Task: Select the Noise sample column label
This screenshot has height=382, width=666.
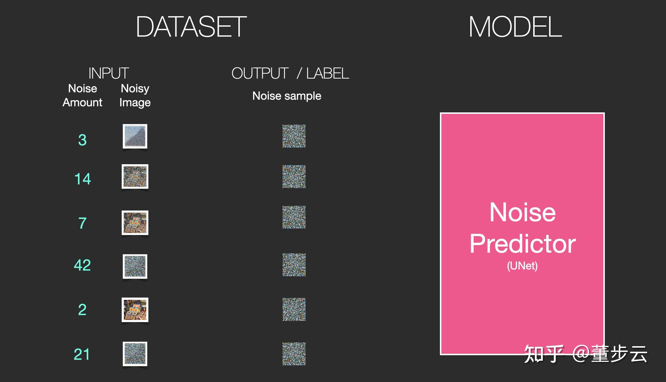Action: click(287, 96)
